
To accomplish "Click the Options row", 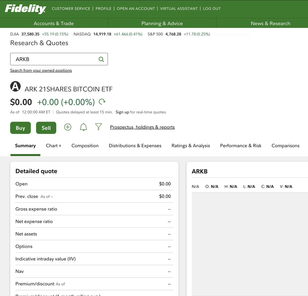I will point(94,246).
